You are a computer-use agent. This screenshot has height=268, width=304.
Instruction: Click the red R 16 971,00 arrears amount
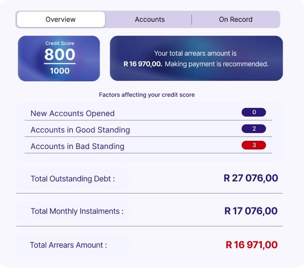coord(251,245)
